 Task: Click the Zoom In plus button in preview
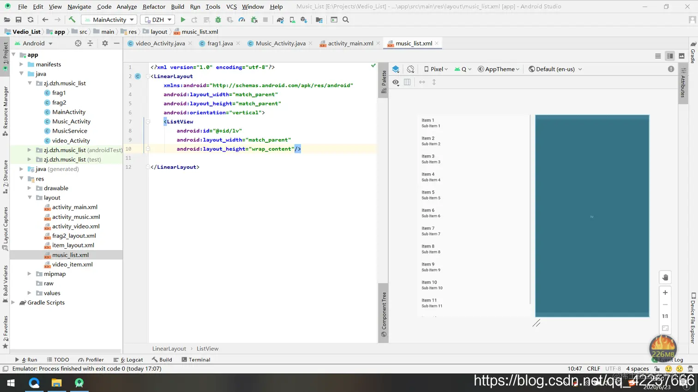(665, 293)
